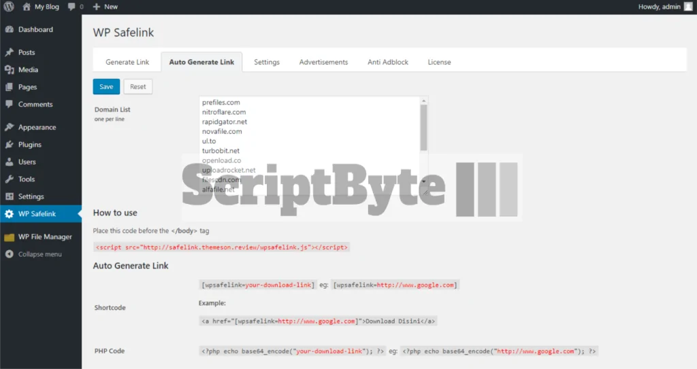Screen dimensions: 697x369
Task: Open Howdy, admin account menu
Action: pos(659,7)
